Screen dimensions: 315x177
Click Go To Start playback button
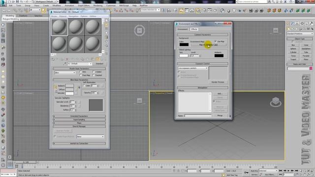(281, 171)
